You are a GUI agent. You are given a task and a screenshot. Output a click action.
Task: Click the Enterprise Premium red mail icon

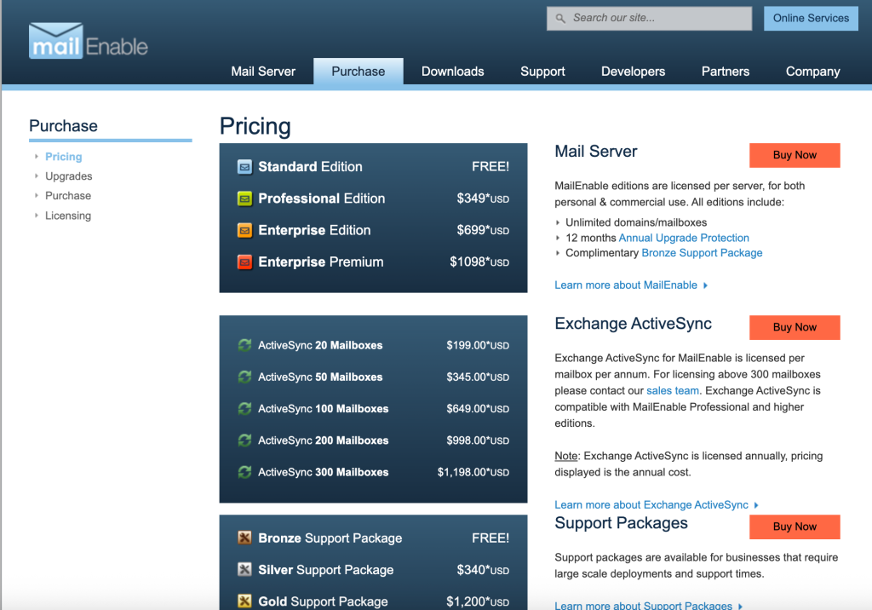pyautogui.click(x=244, y=262)
